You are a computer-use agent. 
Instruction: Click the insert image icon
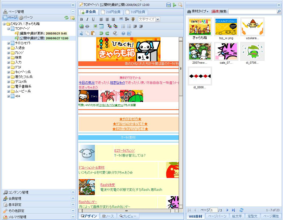click(x=95, y=26)
